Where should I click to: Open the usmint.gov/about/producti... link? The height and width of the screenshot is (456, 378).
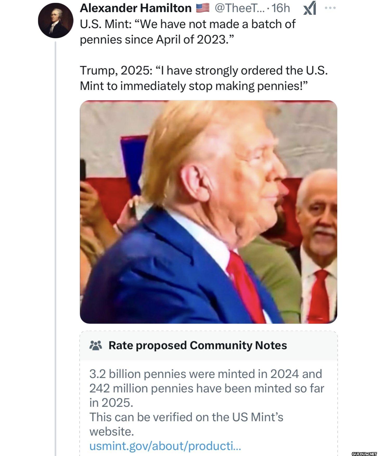(x=165, y=446)
